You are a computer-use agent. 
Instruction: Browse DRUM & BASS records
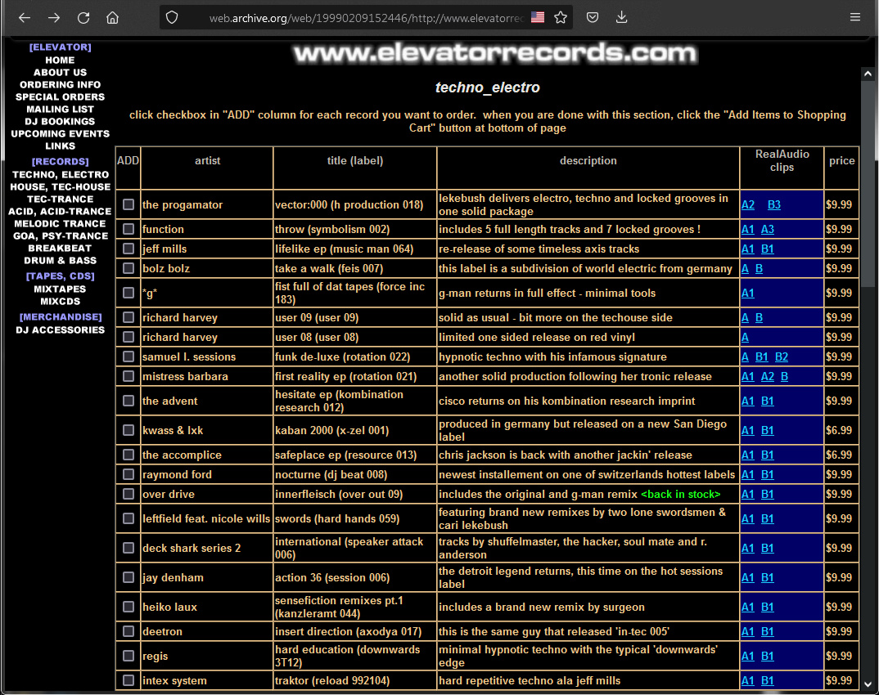[60, 261]
